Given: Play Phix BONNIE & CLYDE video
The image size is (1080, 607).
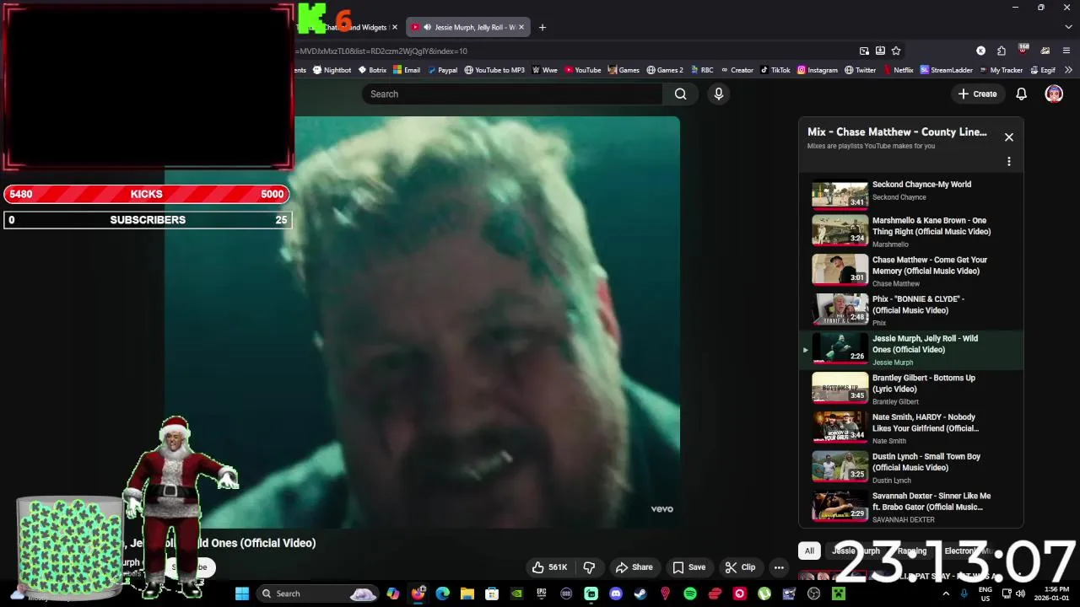Looking at the screenshot, I should coord(911,309).
